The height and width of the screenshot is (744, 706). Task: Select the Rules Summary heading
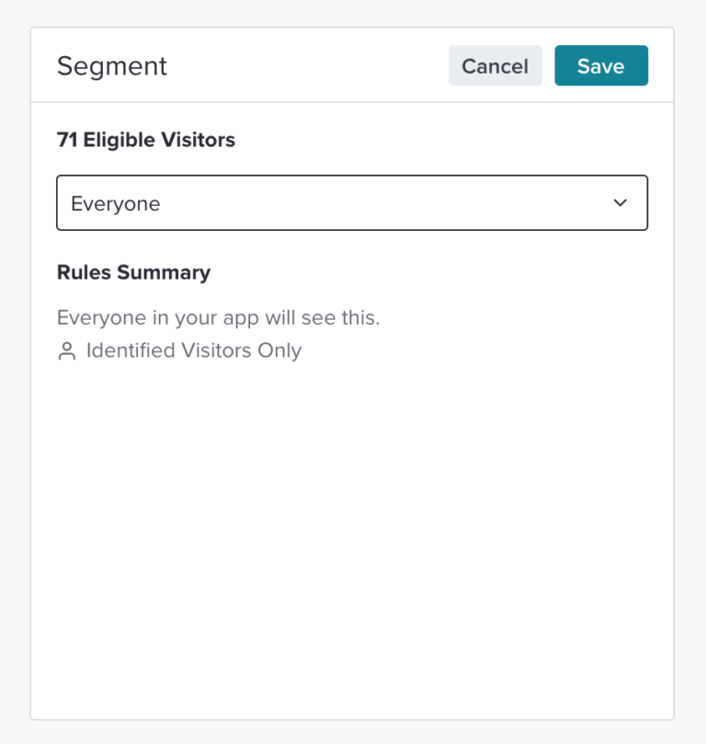[133, 272]
